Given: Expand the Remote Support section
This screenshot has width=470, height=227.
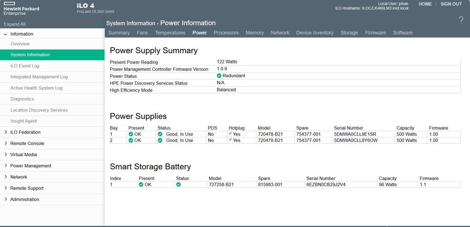Looking at the screenshot, I should [x=5, y=188].
